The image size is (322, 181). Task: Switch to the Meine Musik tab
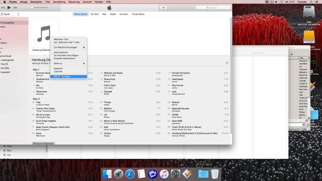(x=80, y=14)
